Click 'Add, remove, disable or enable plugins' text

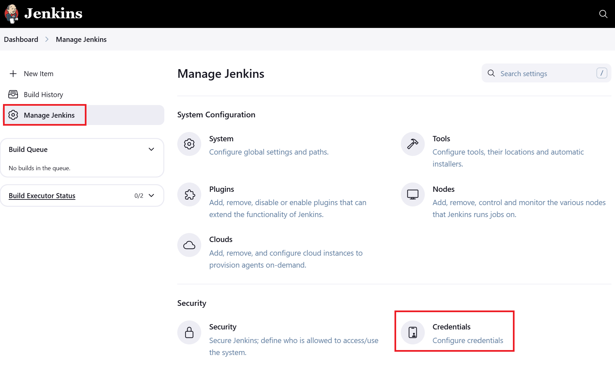288,208
